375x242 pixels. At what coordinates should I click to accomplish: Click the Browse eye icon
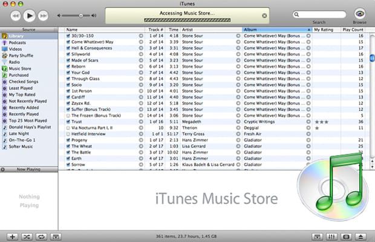[360, 14]
